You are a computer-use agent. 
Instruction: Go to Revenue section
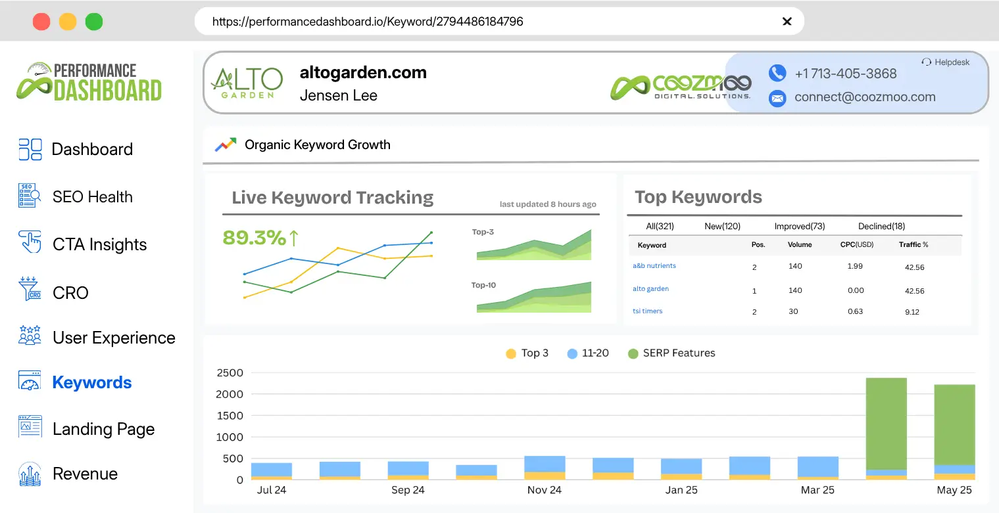(85, 474)
